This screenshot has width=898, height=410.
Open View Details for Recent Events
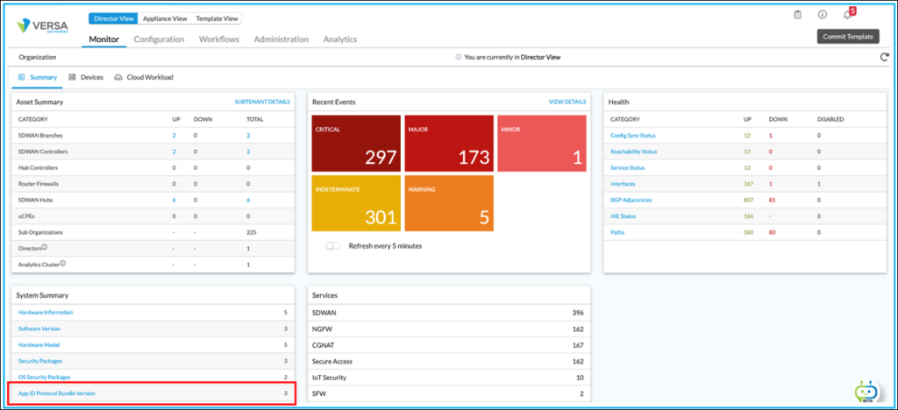tap(567, 102)
